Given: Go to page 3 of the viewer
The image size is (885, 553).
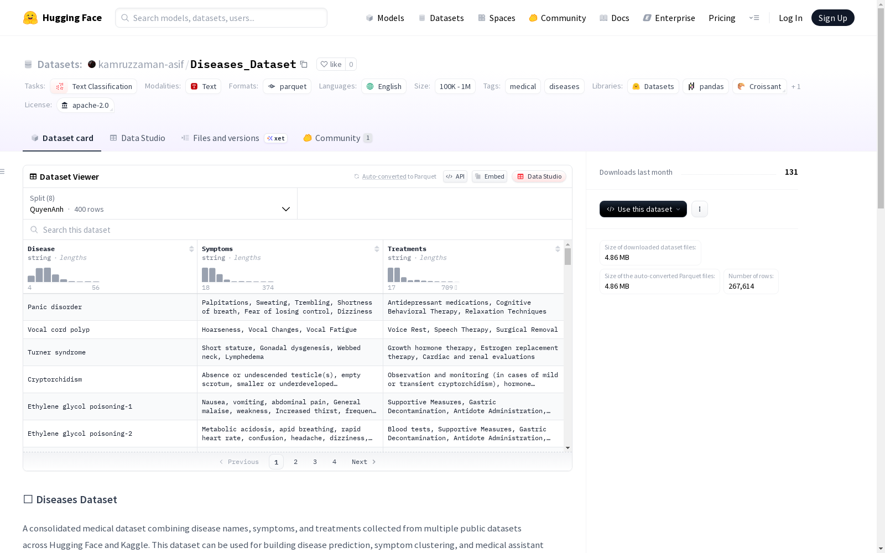Looking at the screenshot, I should tap(315, 462).
